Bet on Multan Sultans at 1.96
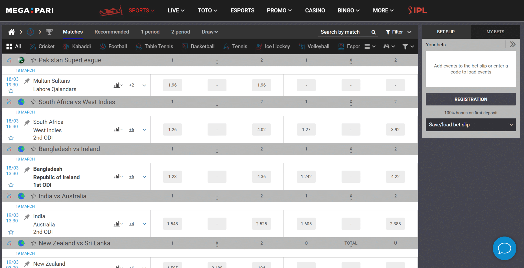524x268 pixels. click(172, 85)
